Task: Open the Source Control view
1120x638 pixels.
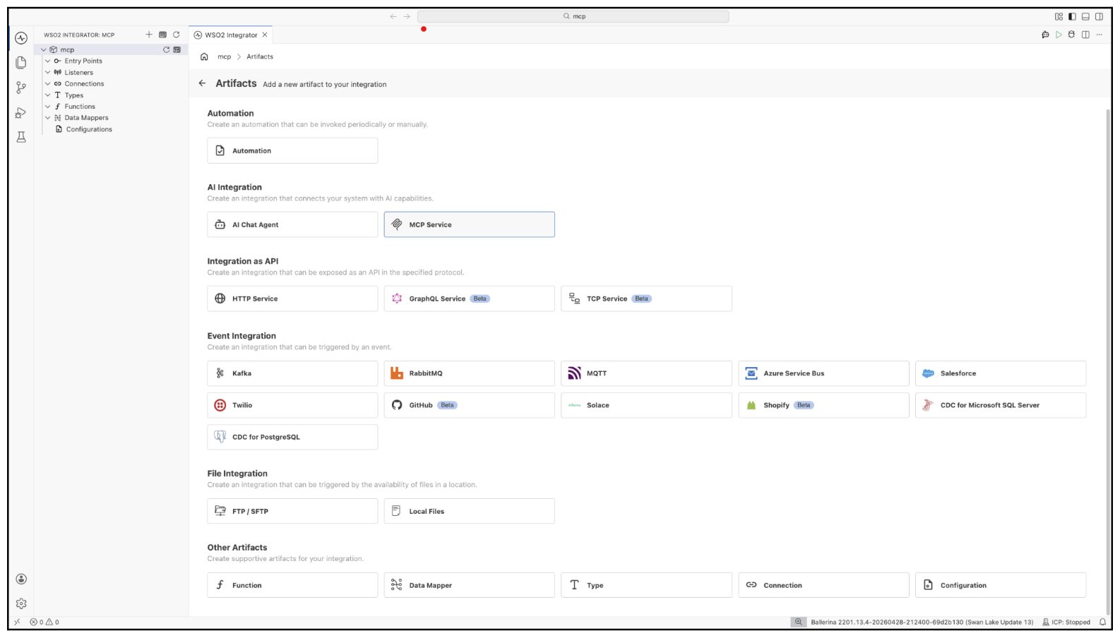Action: click(21, 88)
